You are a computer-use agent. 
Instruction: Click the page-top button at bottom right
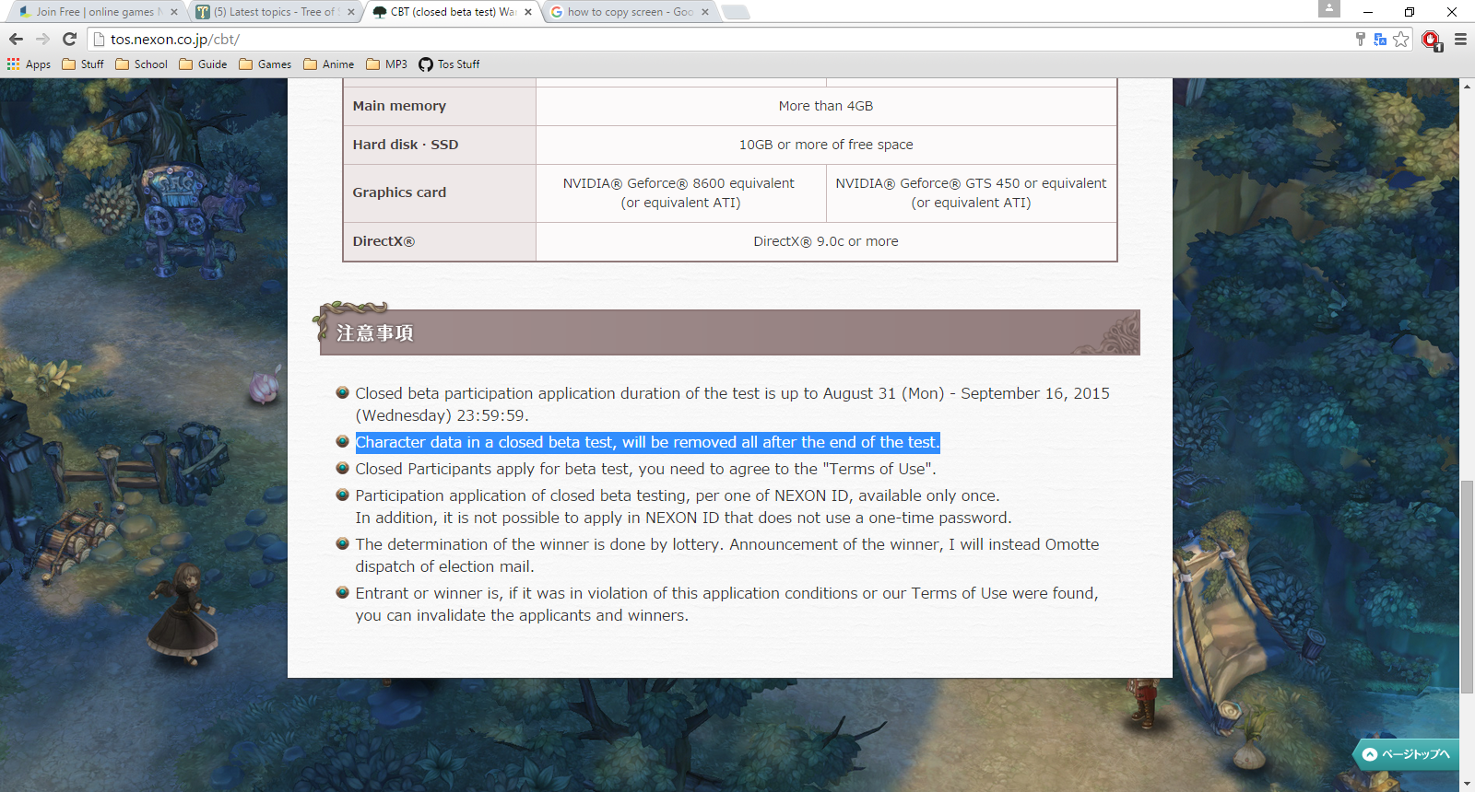tap(1406, 754)
